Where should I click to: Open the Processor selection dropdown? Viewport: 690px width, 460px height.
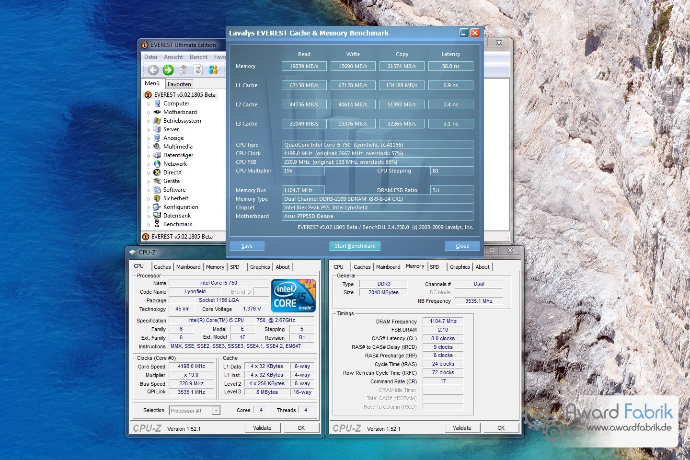216,411
